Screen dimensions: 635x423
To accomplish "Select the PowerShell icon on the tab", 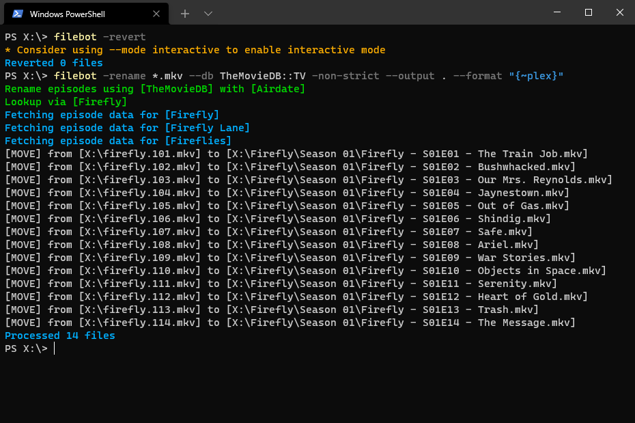I will [x=16, y=13].
